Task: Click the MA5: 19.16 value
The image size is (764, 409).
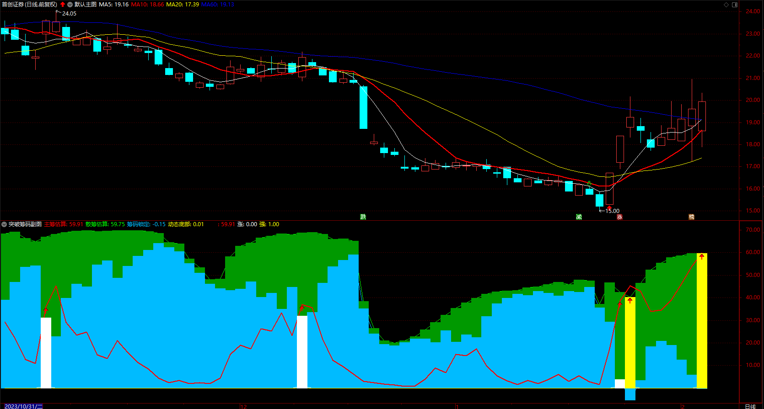Action: 114,5
